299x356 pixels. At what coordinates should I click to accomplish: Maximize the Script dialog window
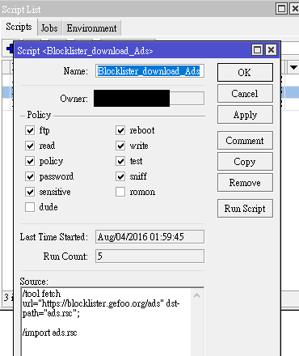257,50
